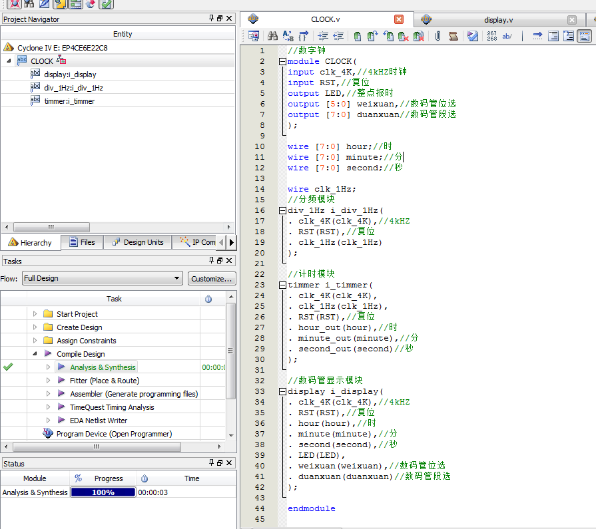The width and height of the screenshot is (596, 529).
Task: Collapse the module CLOCK code fold
Action: [x=282, y=61]
